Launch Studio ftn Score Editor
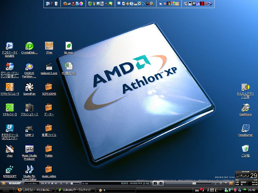The width and height of the screenshot is (258, 193). (x=29, y=173)
